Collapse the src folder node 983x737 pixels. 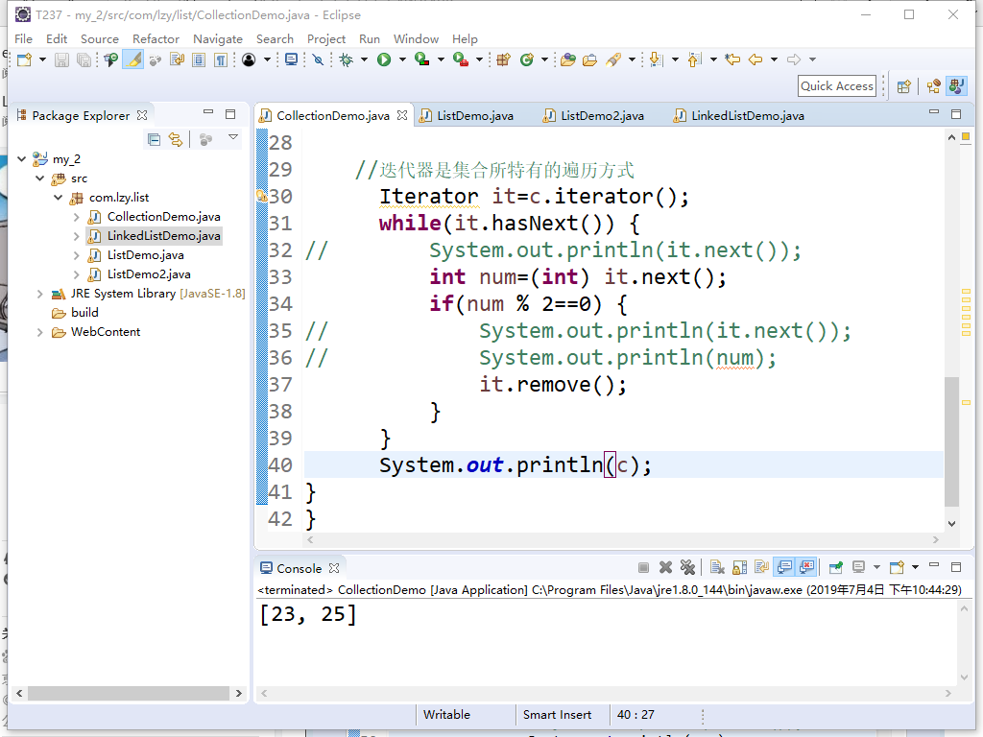tap(39, 178)
